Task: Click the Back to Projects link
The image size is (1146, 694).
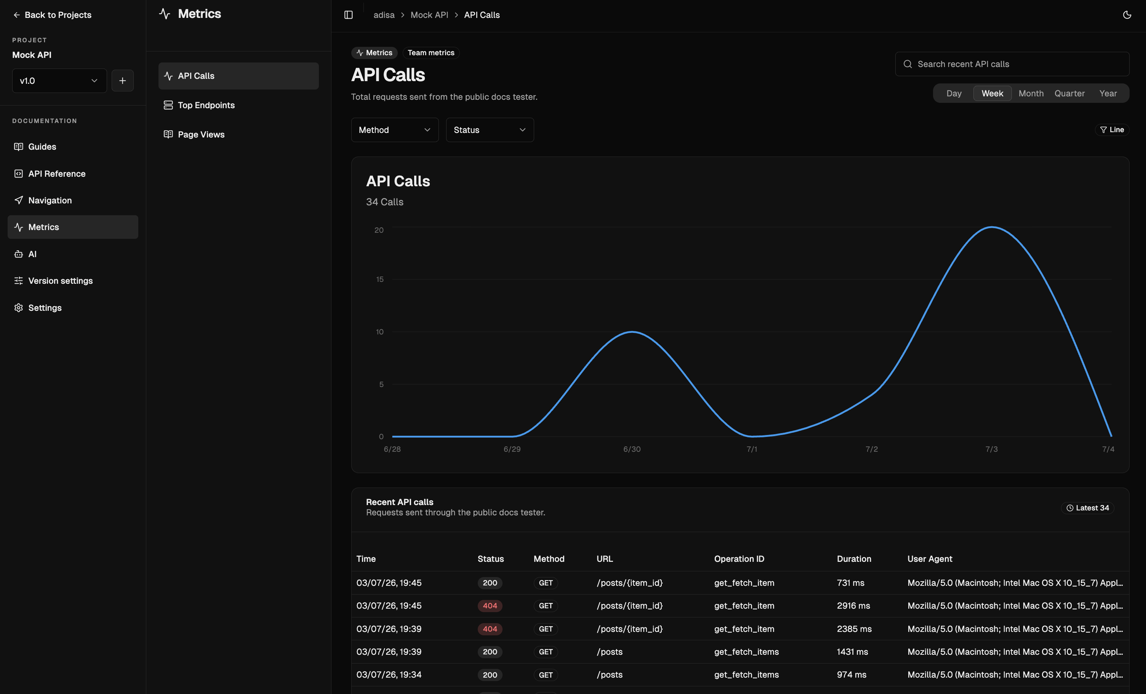Action: pos(53,15)
